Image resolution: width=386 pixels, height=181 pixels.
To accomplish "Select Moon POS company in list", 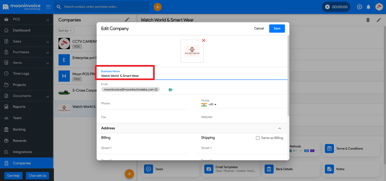I will coord(75,76).
